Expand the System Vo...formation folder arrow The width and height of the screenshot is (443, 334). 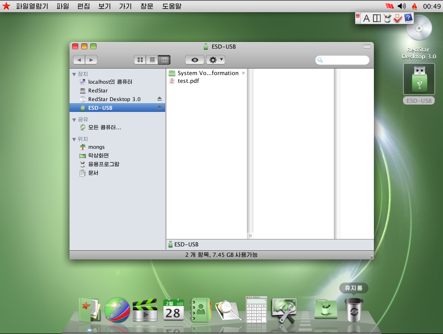(x=243, y=73)
